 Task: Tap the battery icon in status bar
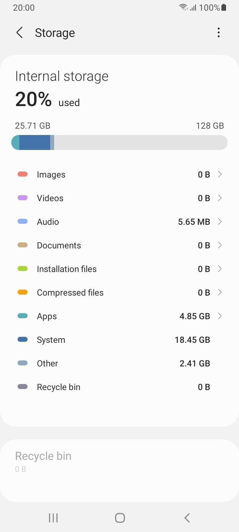point(224,7)
